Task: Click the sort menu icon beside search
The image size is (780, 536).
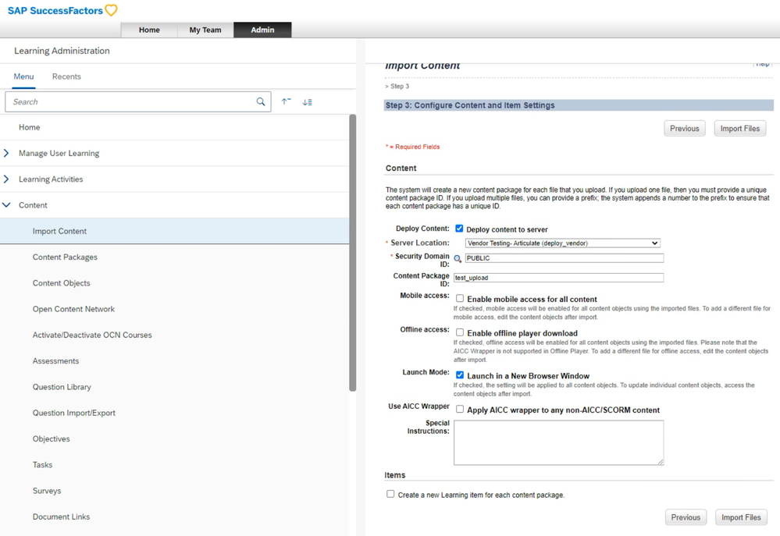Action: (308, 102)
